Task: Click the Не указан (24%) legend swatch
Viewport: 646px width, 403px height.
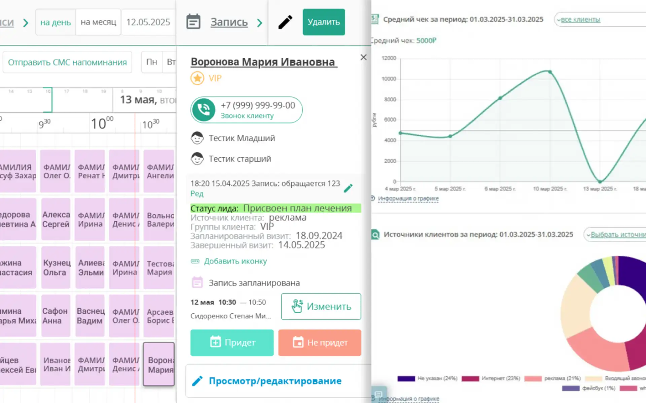Action: (x=406, y=378)
